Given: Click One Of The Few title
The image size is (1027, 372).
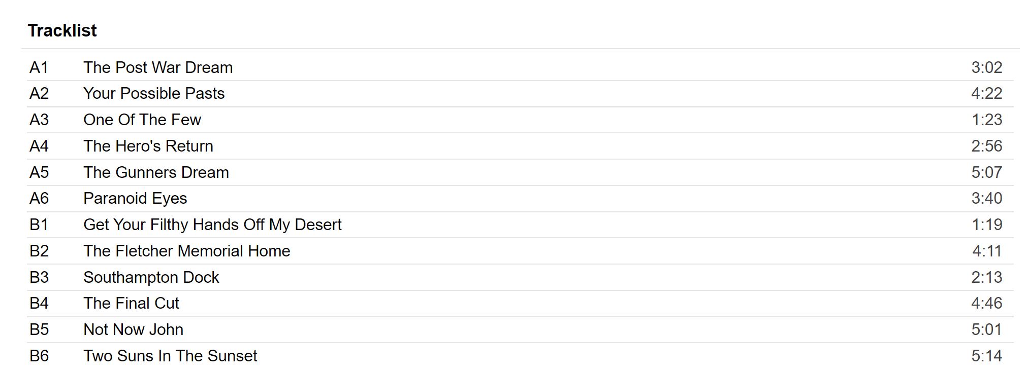Looking at the screenshot, I should pyautogui.click(x=142, y=120).
